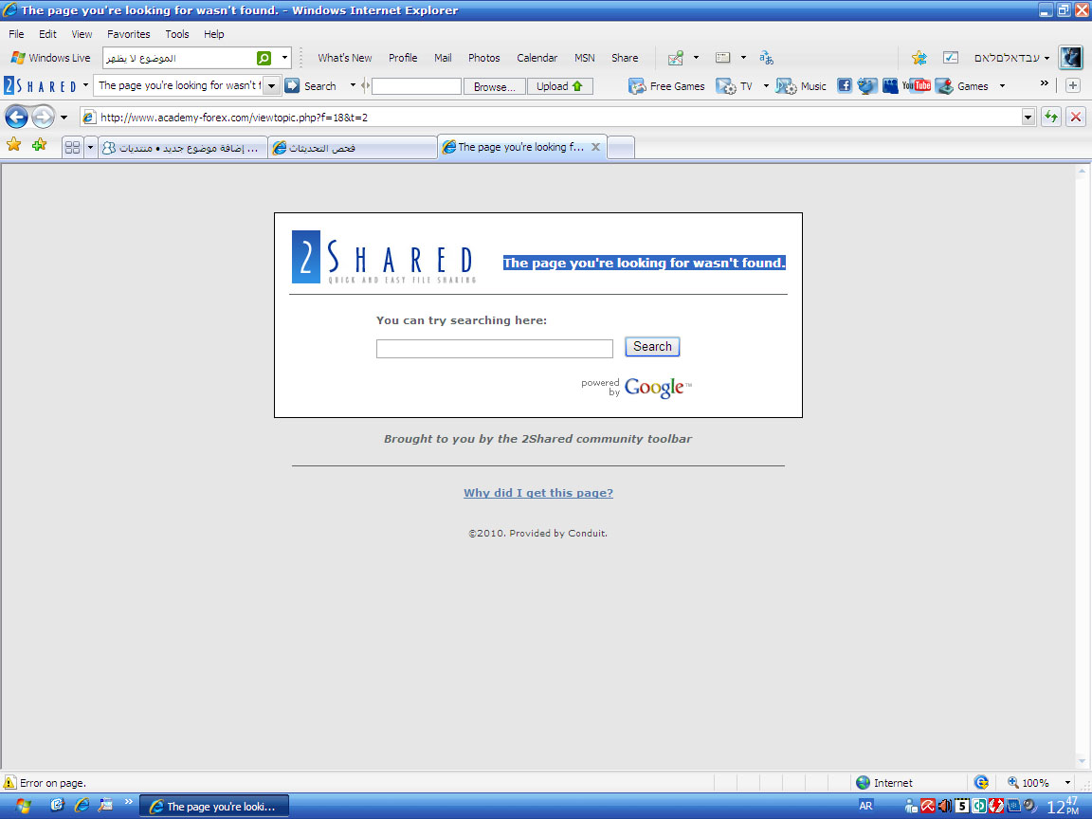The width and height of the screenshot is (1092, 819).
Task: Click the Favorites star icon
Action: tap(13, 145)
